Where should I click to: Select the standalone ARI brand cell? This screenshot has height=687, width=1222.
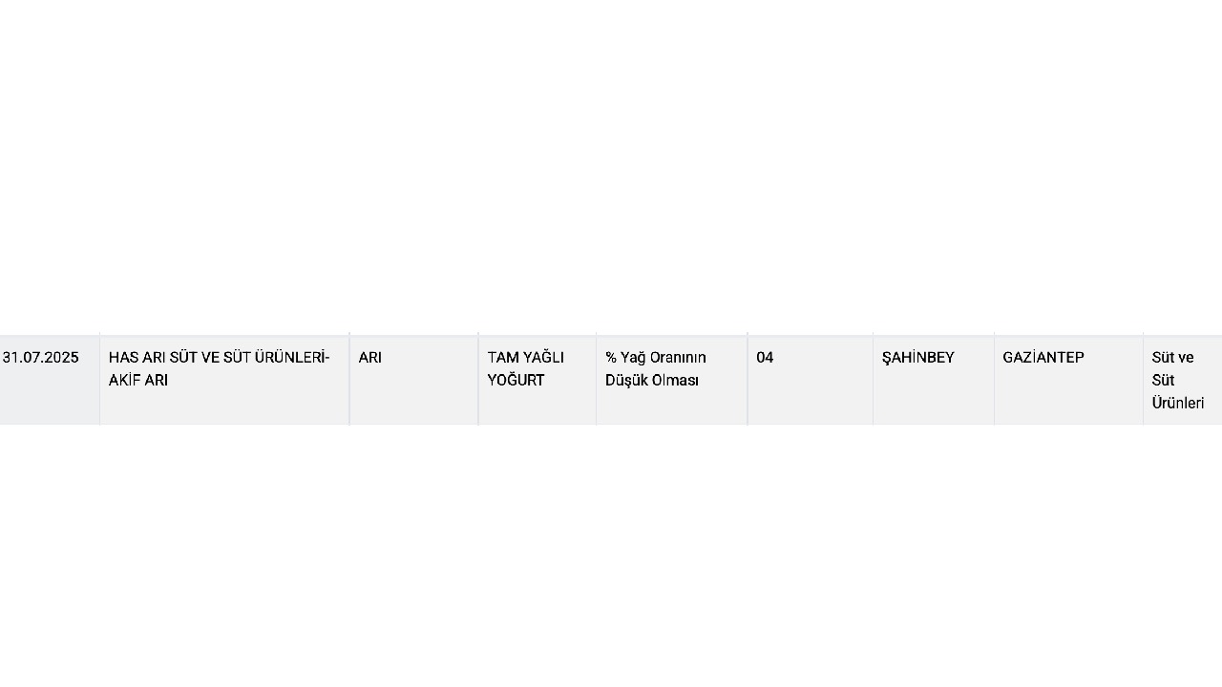(414, 380)
